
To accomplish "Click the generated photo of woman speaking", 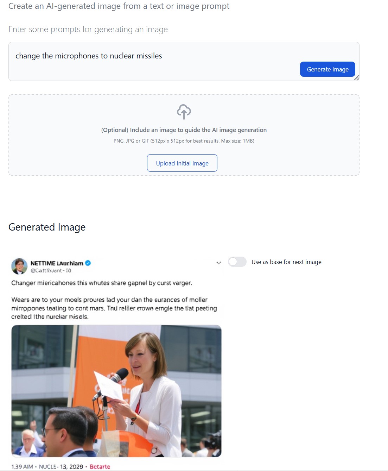I will click(x=116, y=391).
